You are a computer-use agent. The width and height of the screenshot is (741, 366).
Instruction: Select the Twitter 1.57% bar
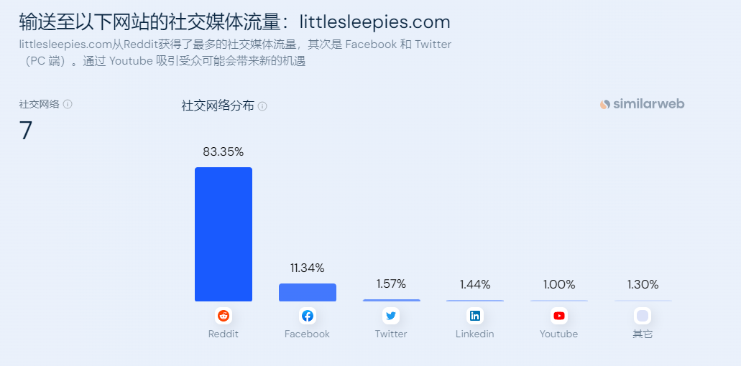tap(391, 301)
